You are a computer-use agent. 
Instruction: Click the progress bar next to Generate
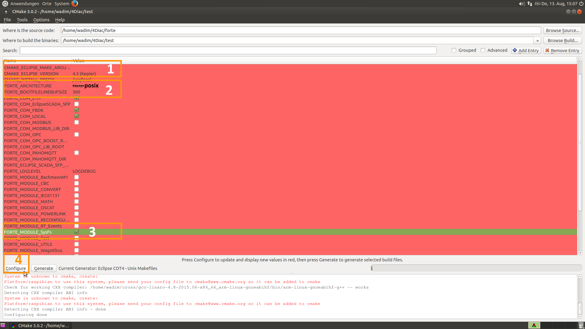[x=475, y=268]
